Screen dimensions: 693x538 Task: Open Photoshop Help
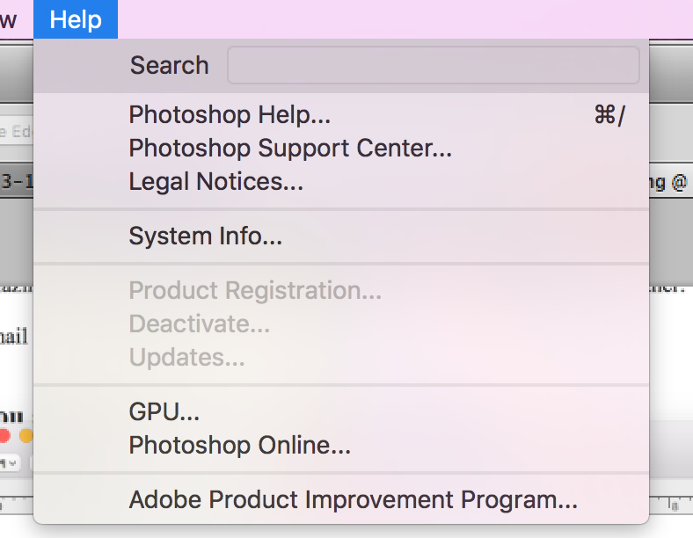point(230,115)
